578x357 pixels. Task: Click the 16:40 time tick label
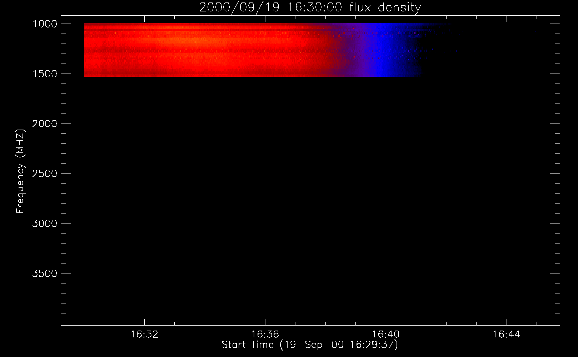click(386, 335)
